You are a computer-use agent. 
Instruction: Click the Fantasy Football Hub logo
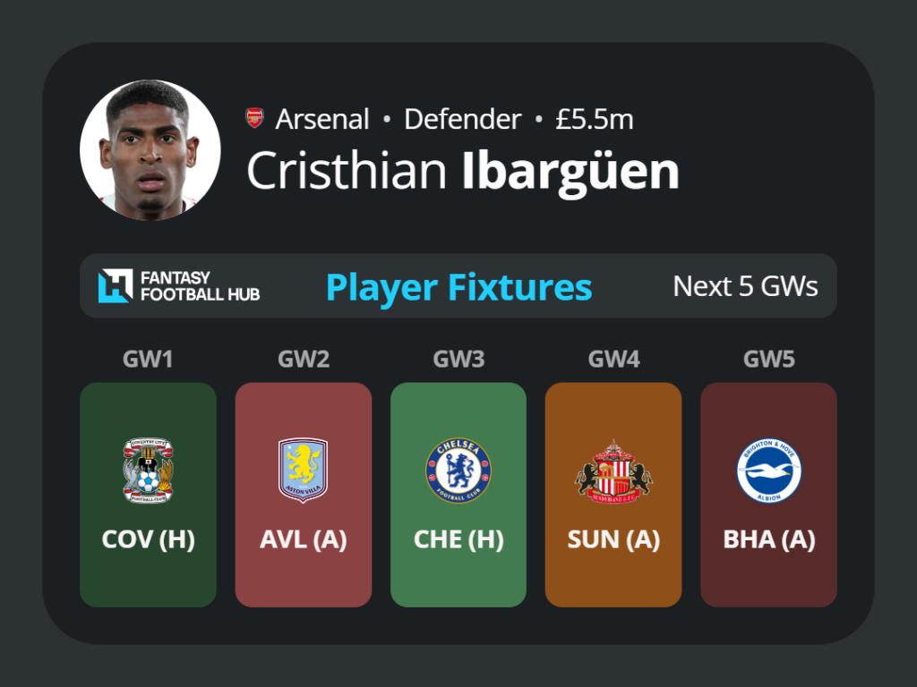179,285
